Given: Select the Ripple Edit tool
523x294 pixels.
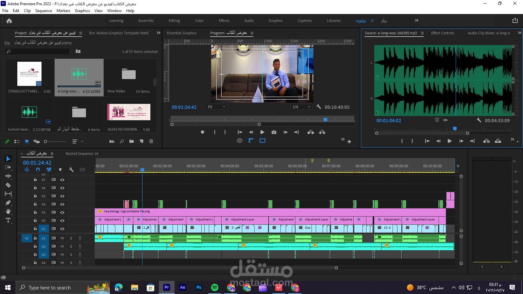Looking at the screenshot, I should click(x=8, y=176).
